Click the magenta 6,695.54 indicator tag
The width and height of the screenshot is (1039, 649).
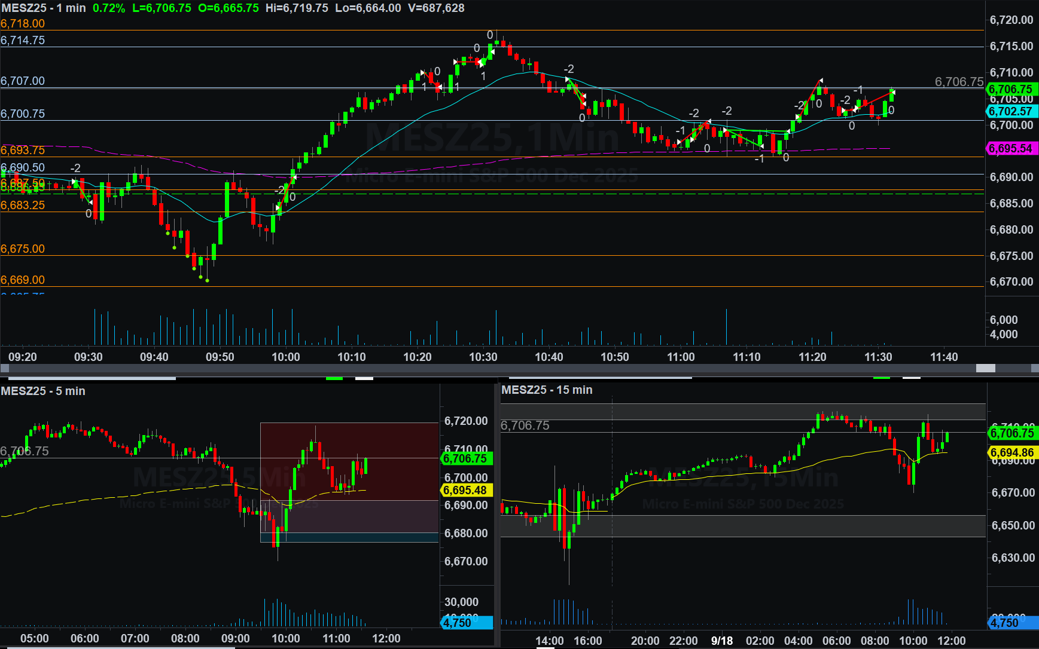[x=1010, y=149]
